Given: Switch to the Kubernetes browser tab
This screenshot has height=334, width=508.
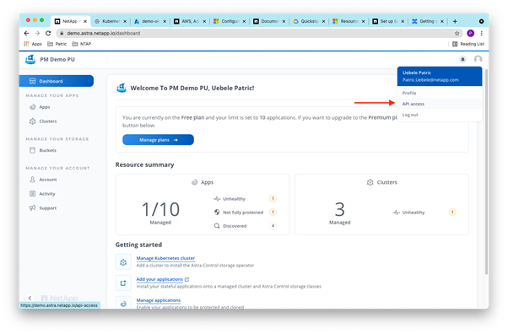Looking at the screenshot, I should coord(111,21).
